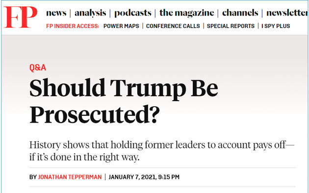
Task: Open the podcasts section
Action: point(133,13)
